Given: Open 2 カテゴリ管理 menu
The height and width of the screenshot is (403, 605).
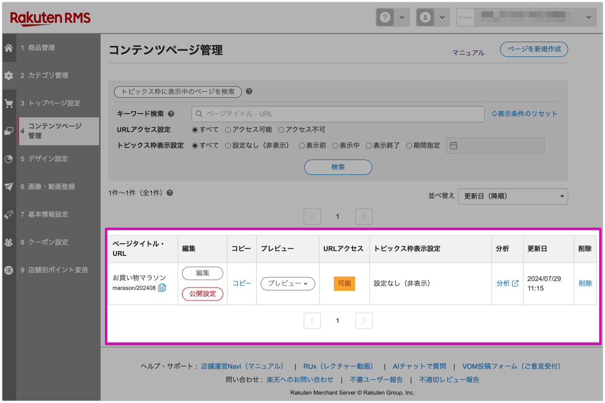Looking at the screenshot, I should click(x=58, y=76).
